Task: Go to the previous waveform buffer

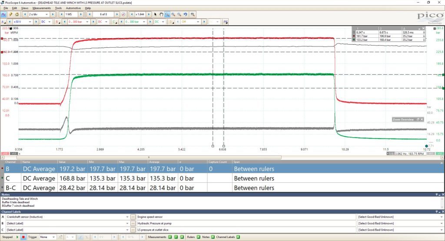Action: 90,14
